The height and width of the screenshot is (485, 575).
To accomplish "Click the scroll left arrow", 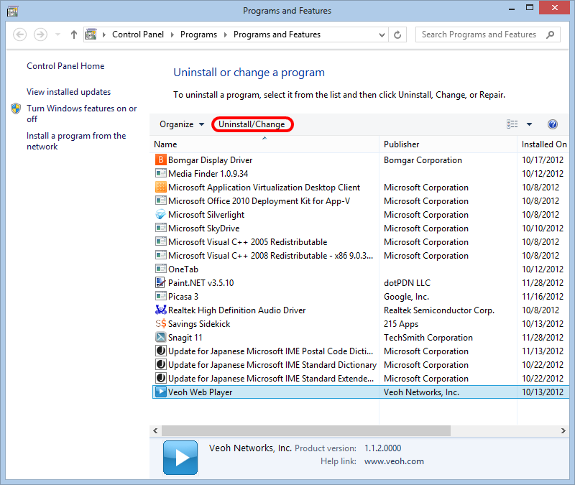I will coord(155,430).
